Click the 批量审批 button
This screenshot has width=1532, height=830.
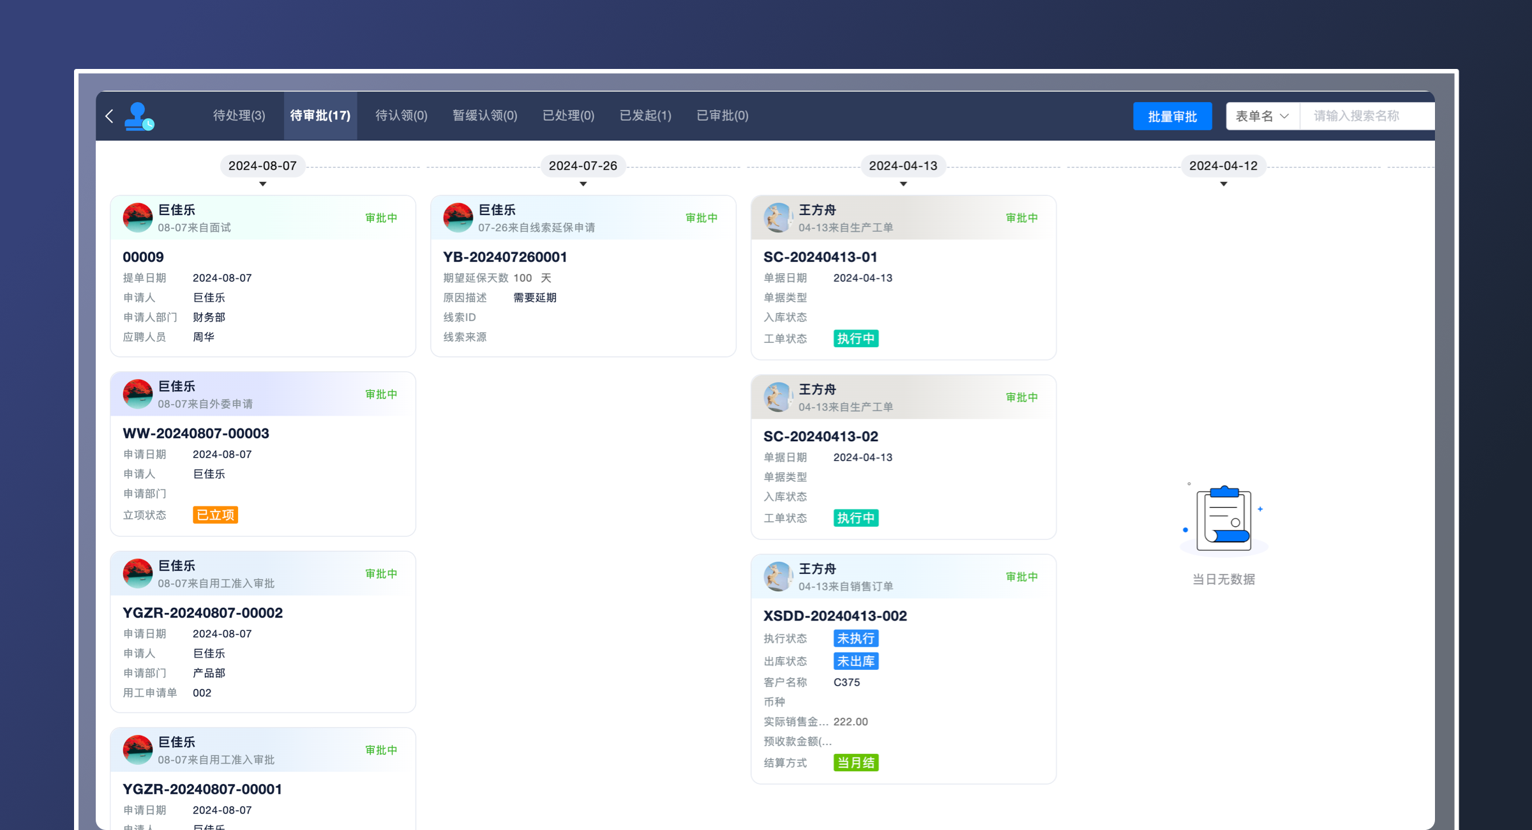pyautogui.click(x=1172, y=116)
